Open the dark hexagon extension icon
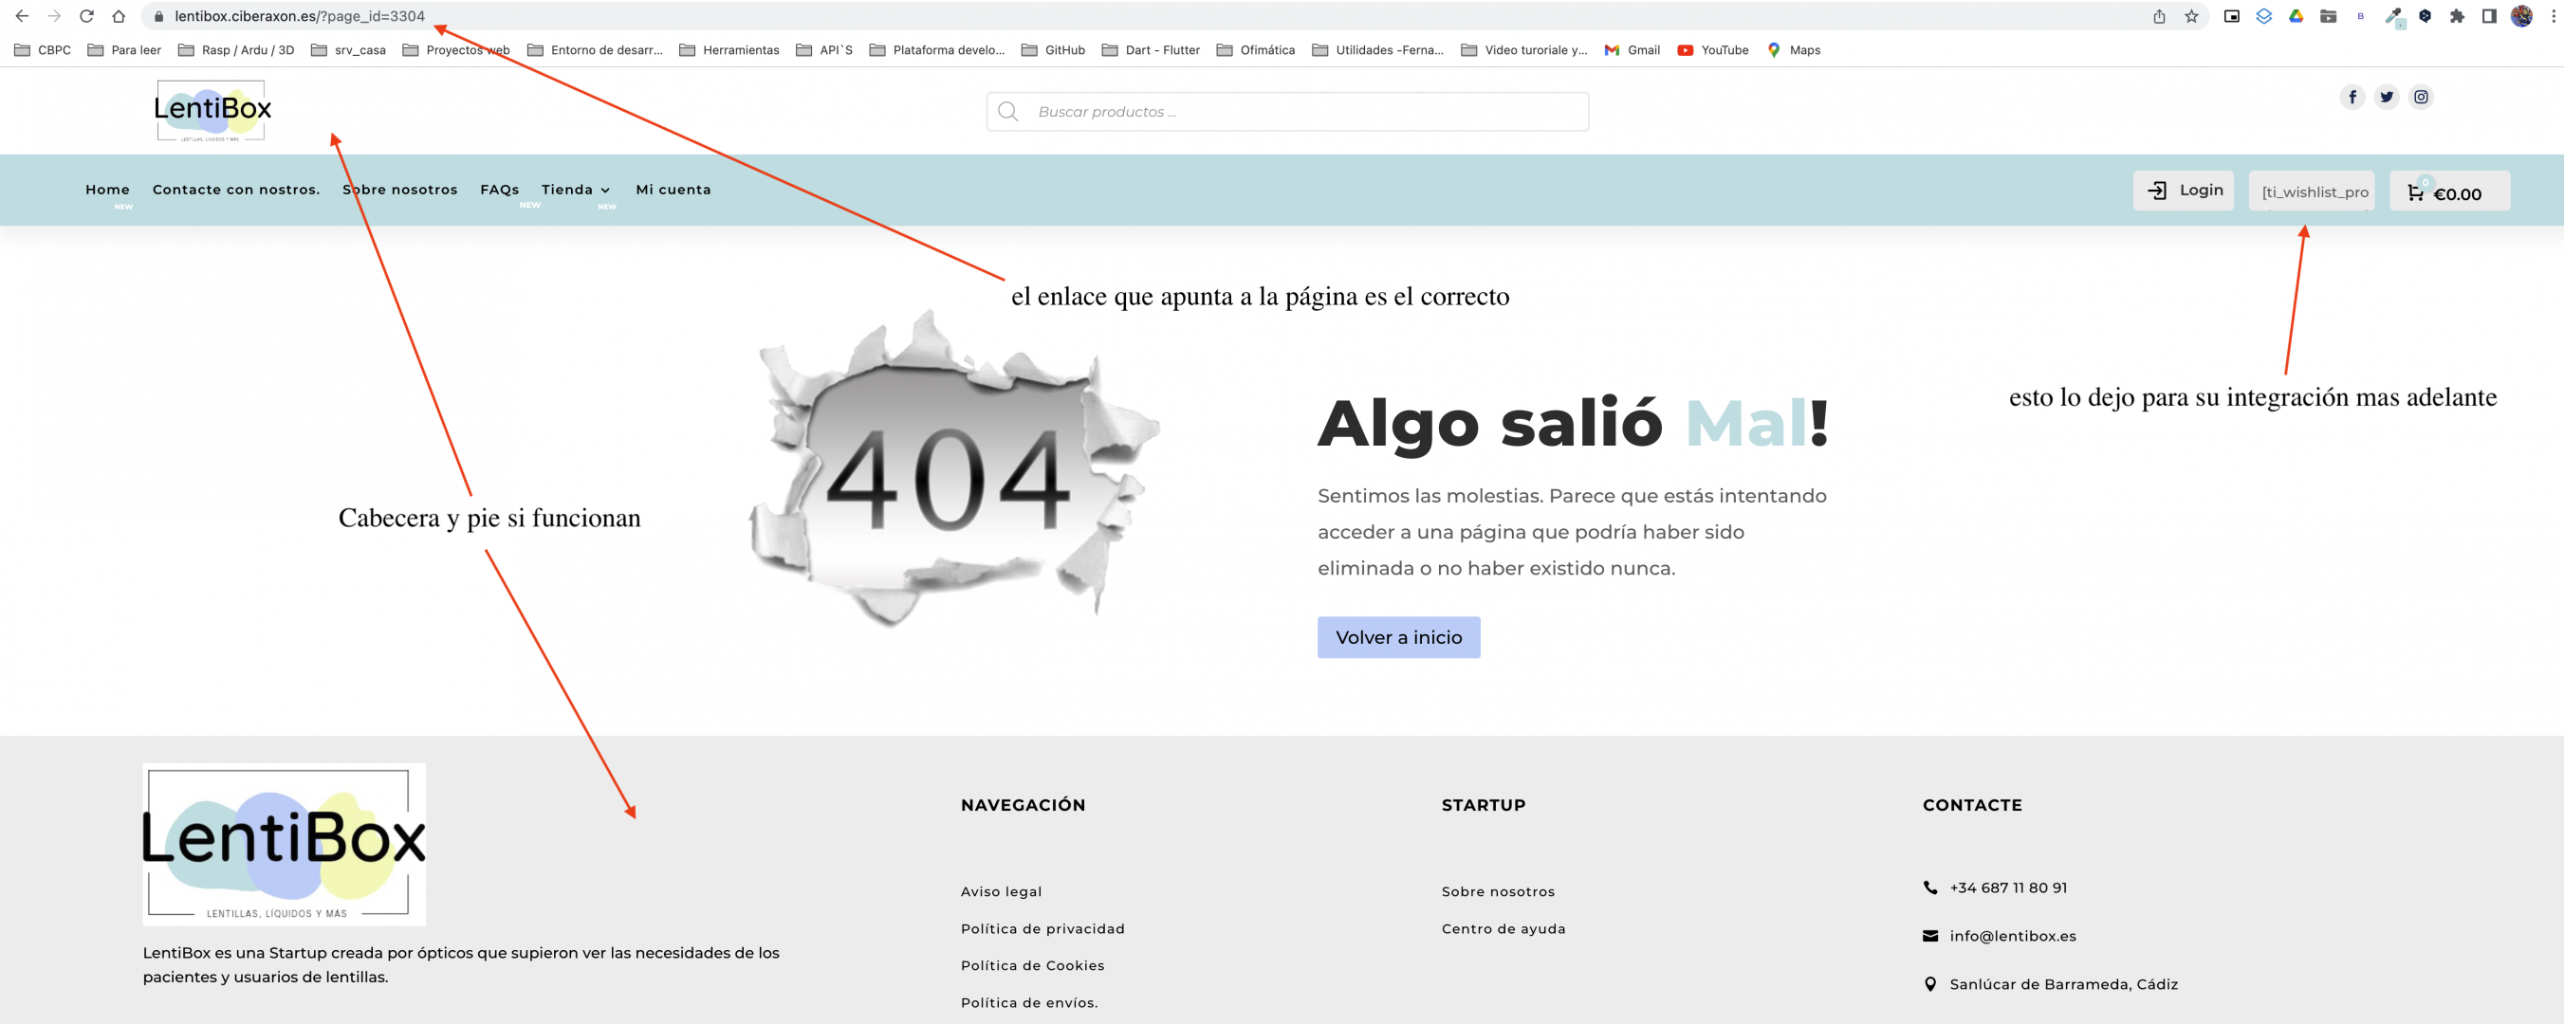 pos(2425,16)
